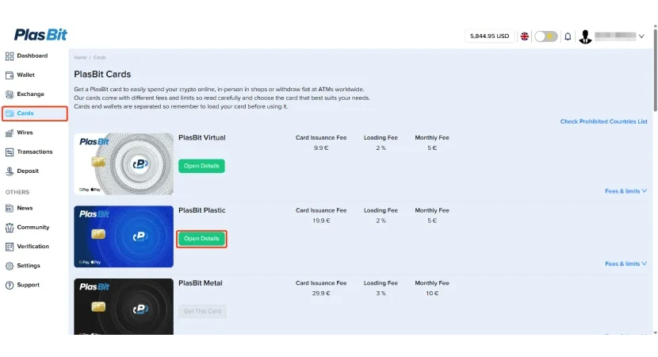Click the Verification icon in sidebar
Screen dimensions: 658x357
click(x=10, y=247)
